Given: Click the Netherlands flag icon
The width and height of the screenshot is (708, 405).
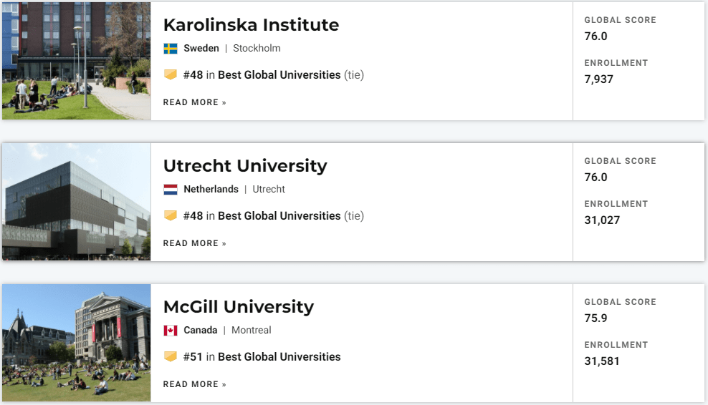Looking at the screenshot, I should tap(171, 190).
